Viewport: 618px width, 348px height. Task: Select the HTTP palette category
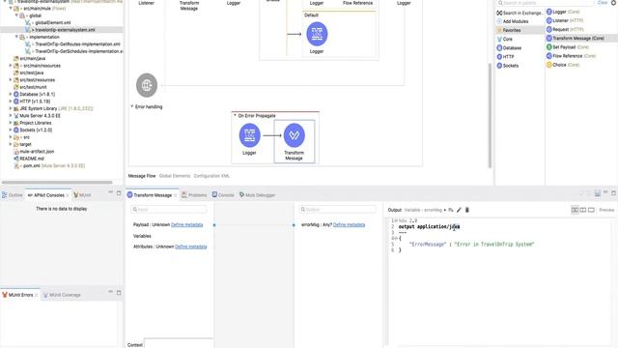coord(505,57)
